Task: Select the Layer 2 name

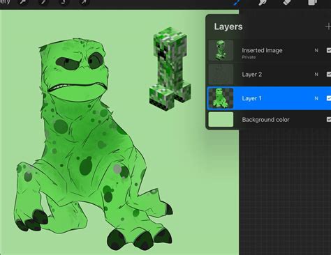Action: (x=252, y=75)
